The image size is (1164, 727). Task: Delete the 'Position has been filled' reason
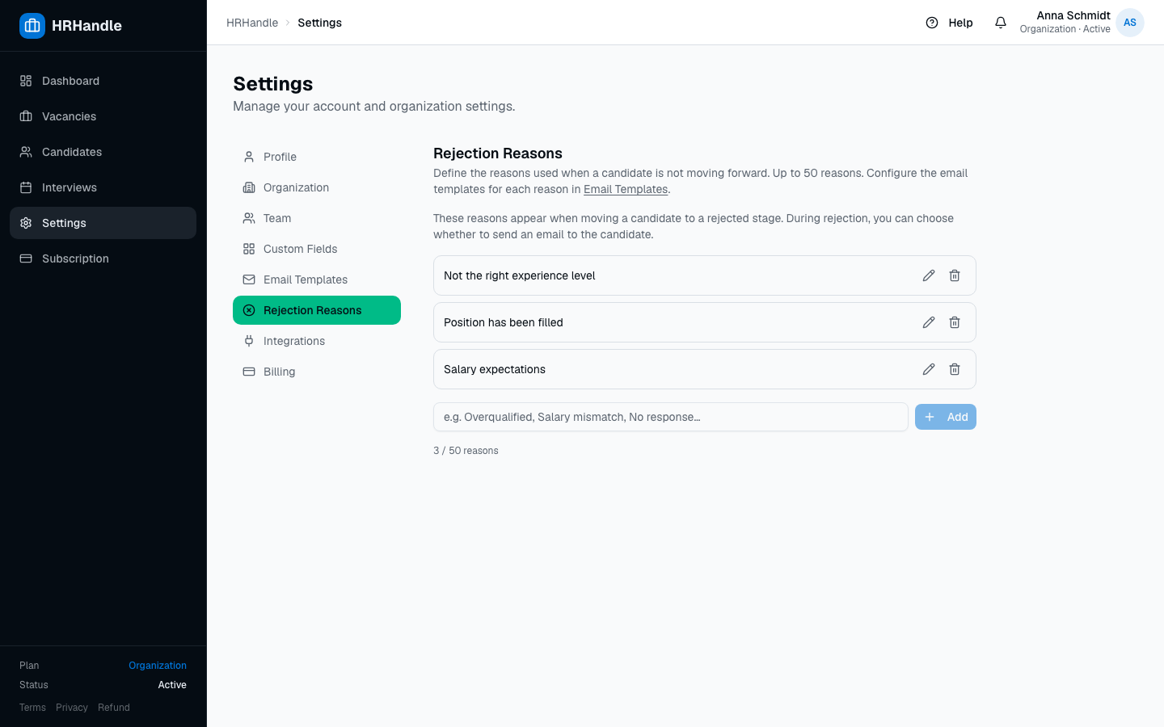click(x=955, y=322)
